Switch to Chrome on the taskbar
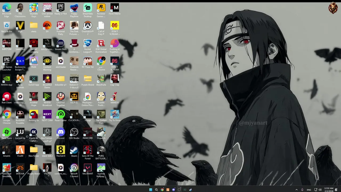This screenshot has height=192, width=341. (x=162, y=190)
